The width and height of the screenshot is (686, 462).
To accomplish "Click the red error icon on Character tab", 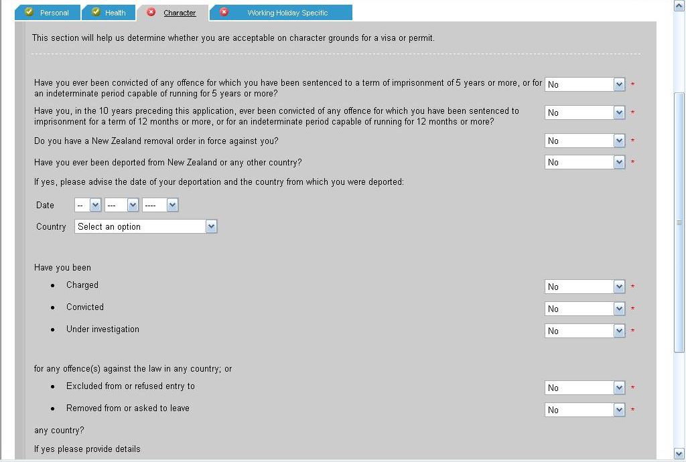I will [151, 12].
